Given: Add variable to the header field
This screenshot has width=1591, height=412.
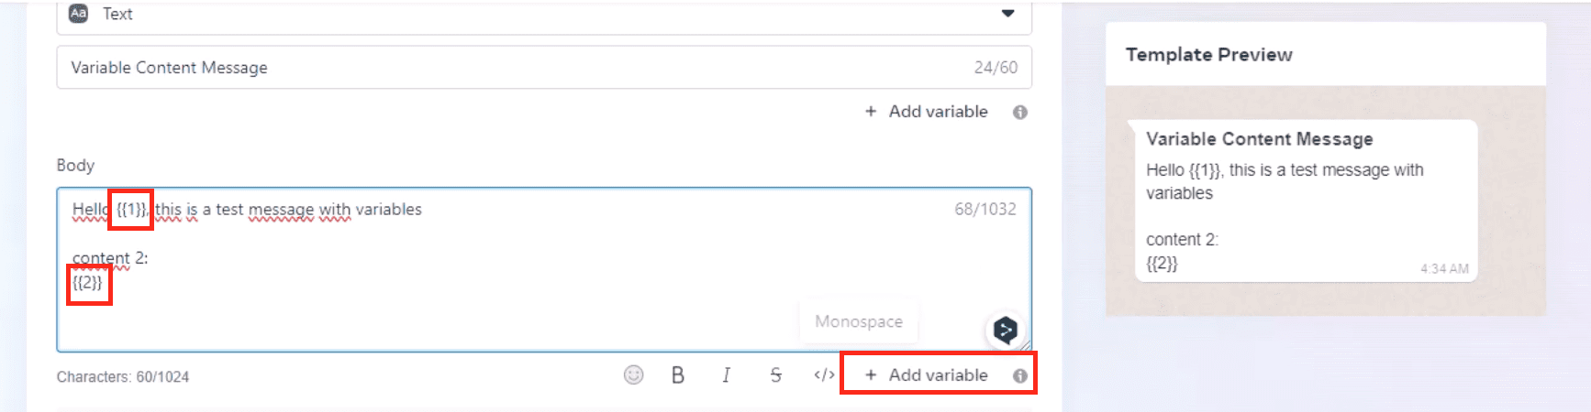Looking at the screenshot, I should point(927,112).
